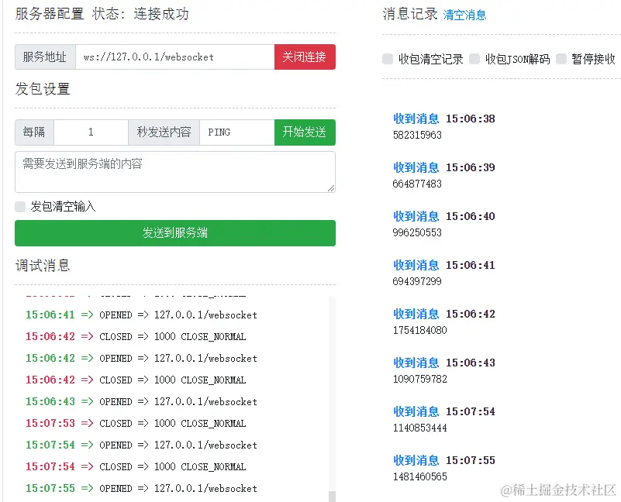Click the 清空消息 link

tap(464, 15)
